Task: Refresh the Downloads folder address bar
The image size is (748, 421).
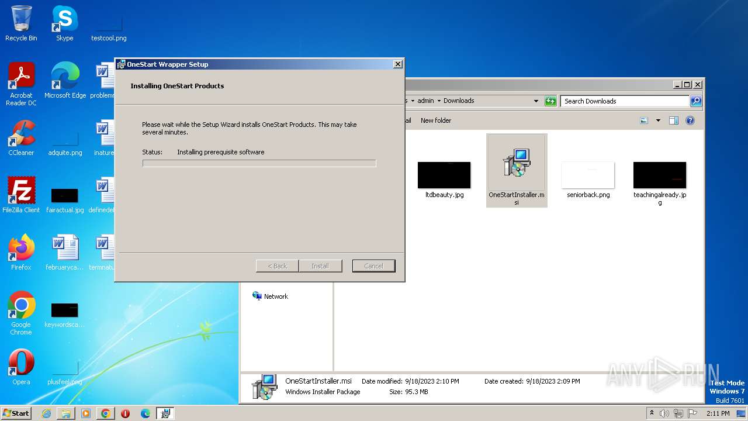Action: [550, 101]
